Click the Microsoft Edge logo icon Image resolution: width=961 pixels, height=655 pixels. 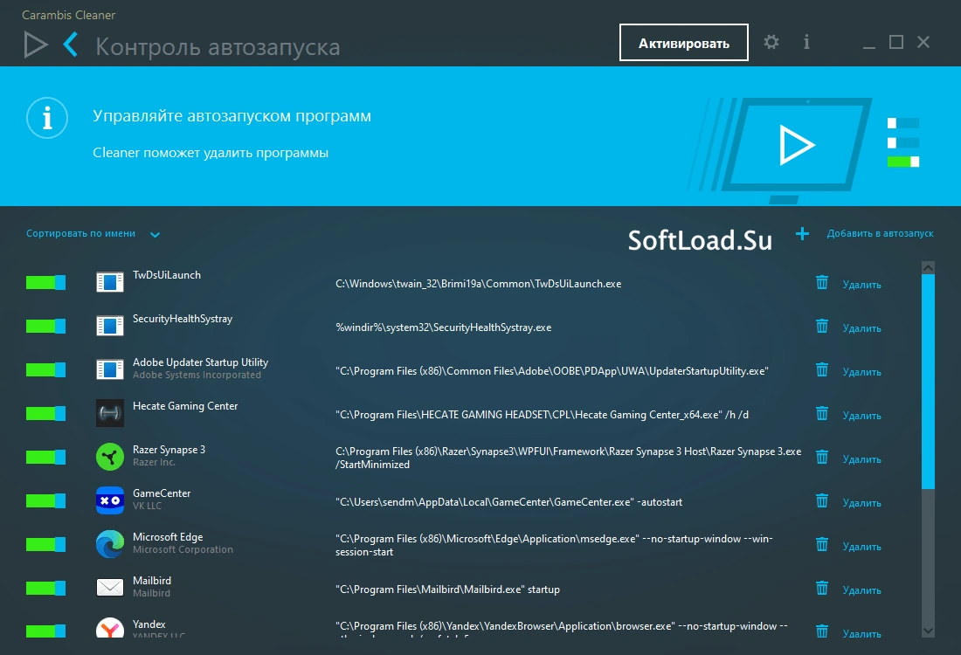click(x=110, y=544)
